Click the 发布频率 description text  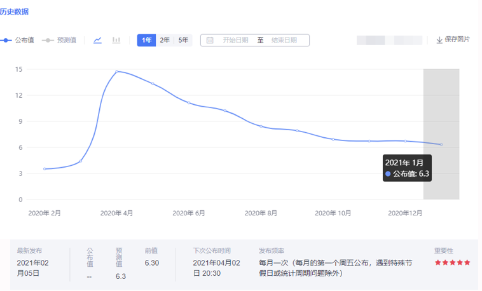click(335, 268)
